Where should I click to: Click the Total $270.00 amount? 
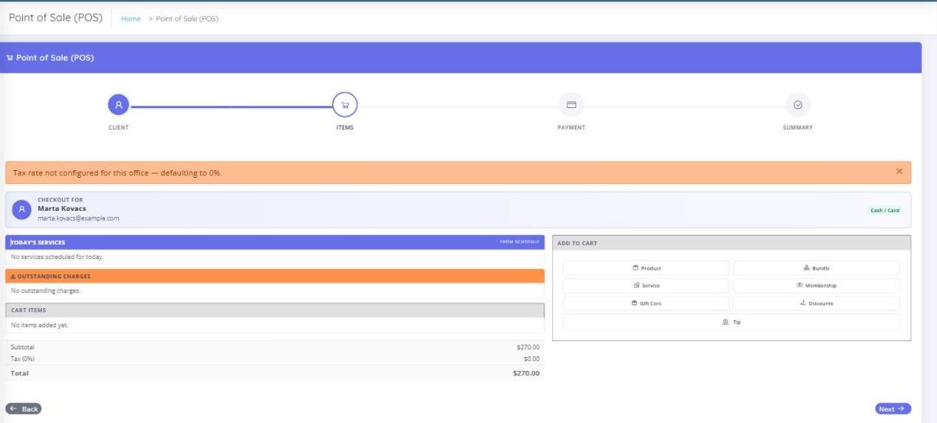pos(526,373)
